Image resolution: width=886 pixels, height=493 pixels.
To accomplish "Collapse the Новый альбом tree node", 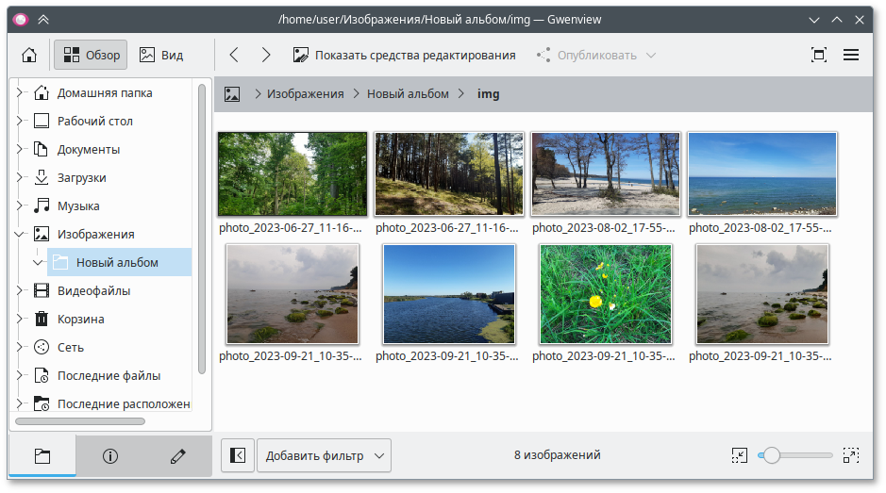I will tap(39, 262).
